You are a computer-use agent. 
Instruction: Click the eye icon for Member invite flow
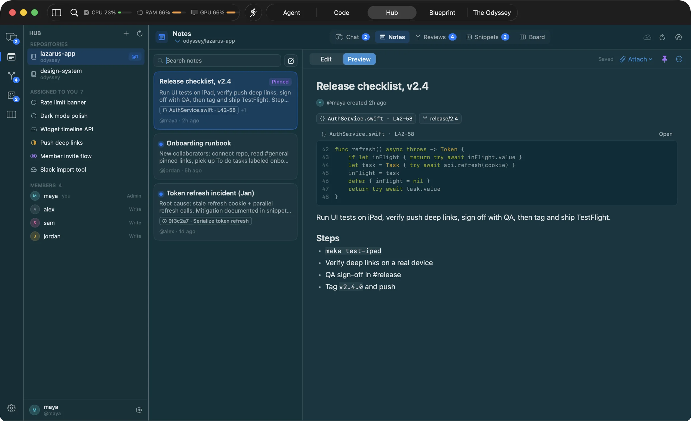[x=34, y=156]
